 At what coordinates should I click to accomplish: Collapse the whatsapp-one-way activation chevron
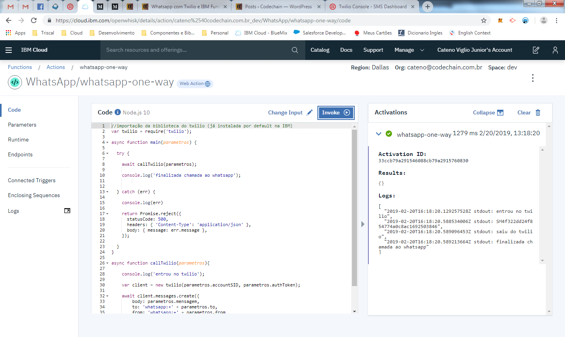click(x=379, y=134)
